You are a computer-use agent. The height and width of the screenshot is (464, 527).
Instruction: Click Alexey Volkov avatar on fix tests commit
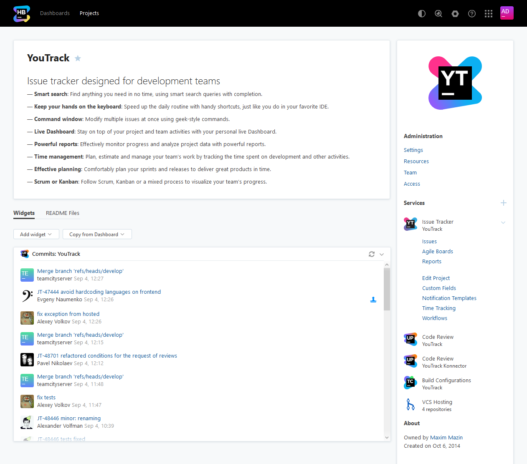tap(27, 401)
